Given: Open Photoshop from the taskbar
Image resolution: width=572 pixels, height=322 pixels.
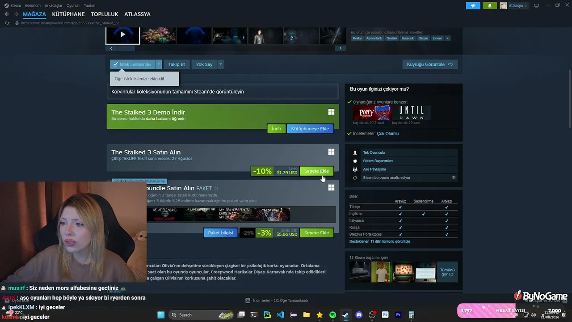Looking at the screenshot, I should [385, 315].
